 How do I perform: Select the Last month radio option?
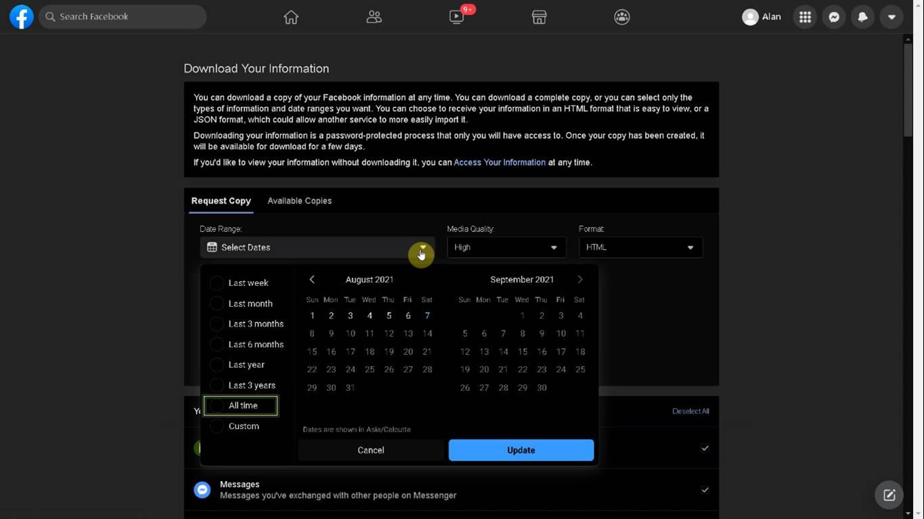pyautogui.click(x=217, y=303)
